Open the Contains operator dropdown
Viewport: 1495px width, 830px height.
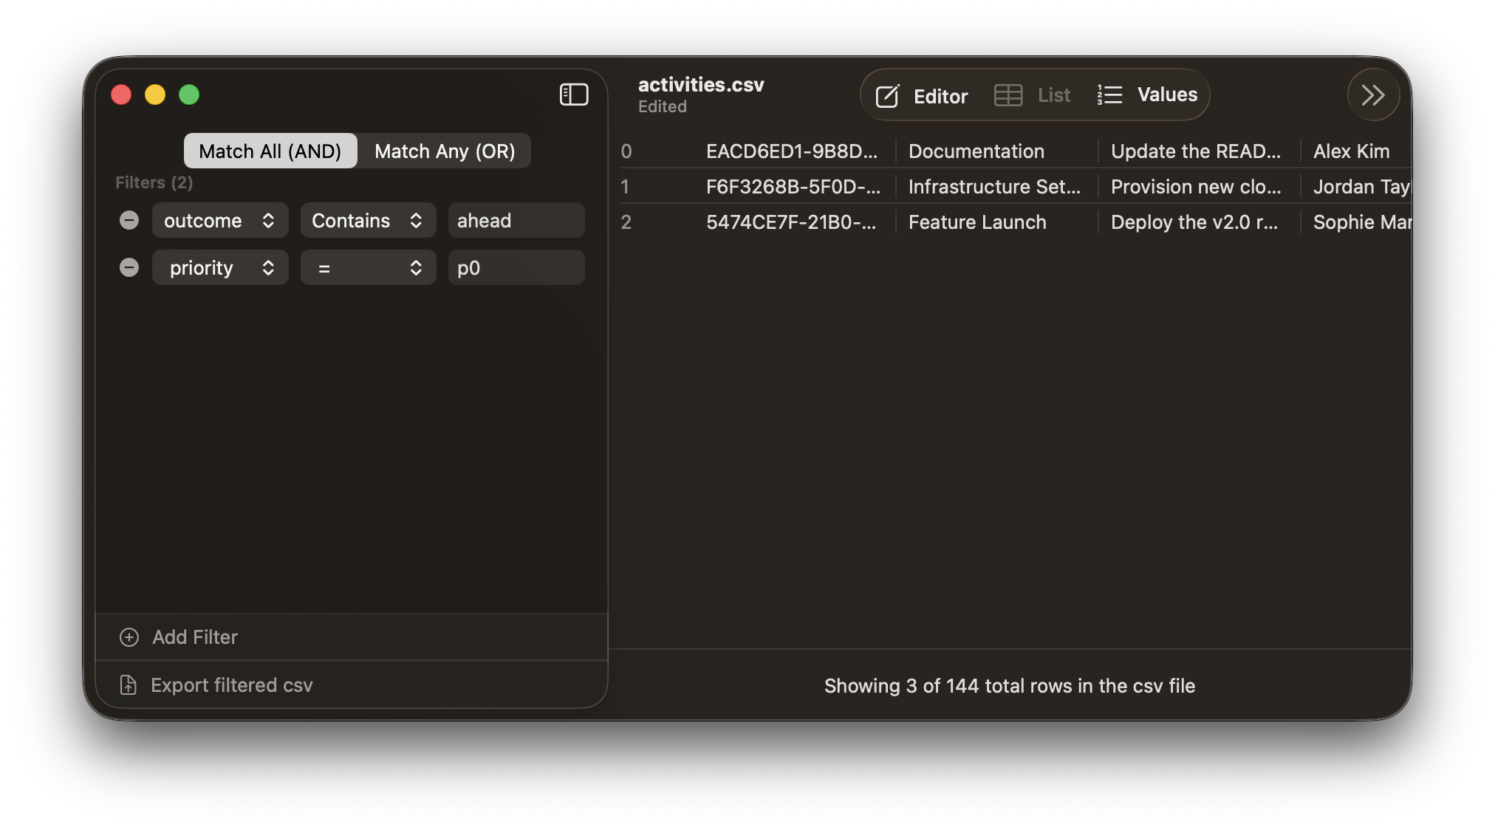367,220
